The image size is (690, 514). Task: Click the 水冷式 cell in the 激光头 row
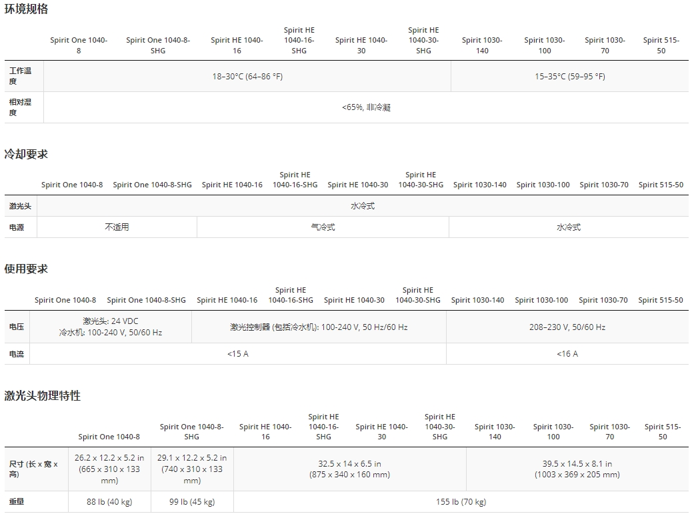point(363,206)
